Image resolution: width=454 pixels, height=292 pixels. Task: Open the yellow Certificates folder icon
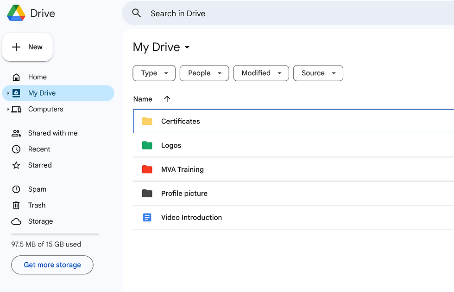(x=147, y=121)
